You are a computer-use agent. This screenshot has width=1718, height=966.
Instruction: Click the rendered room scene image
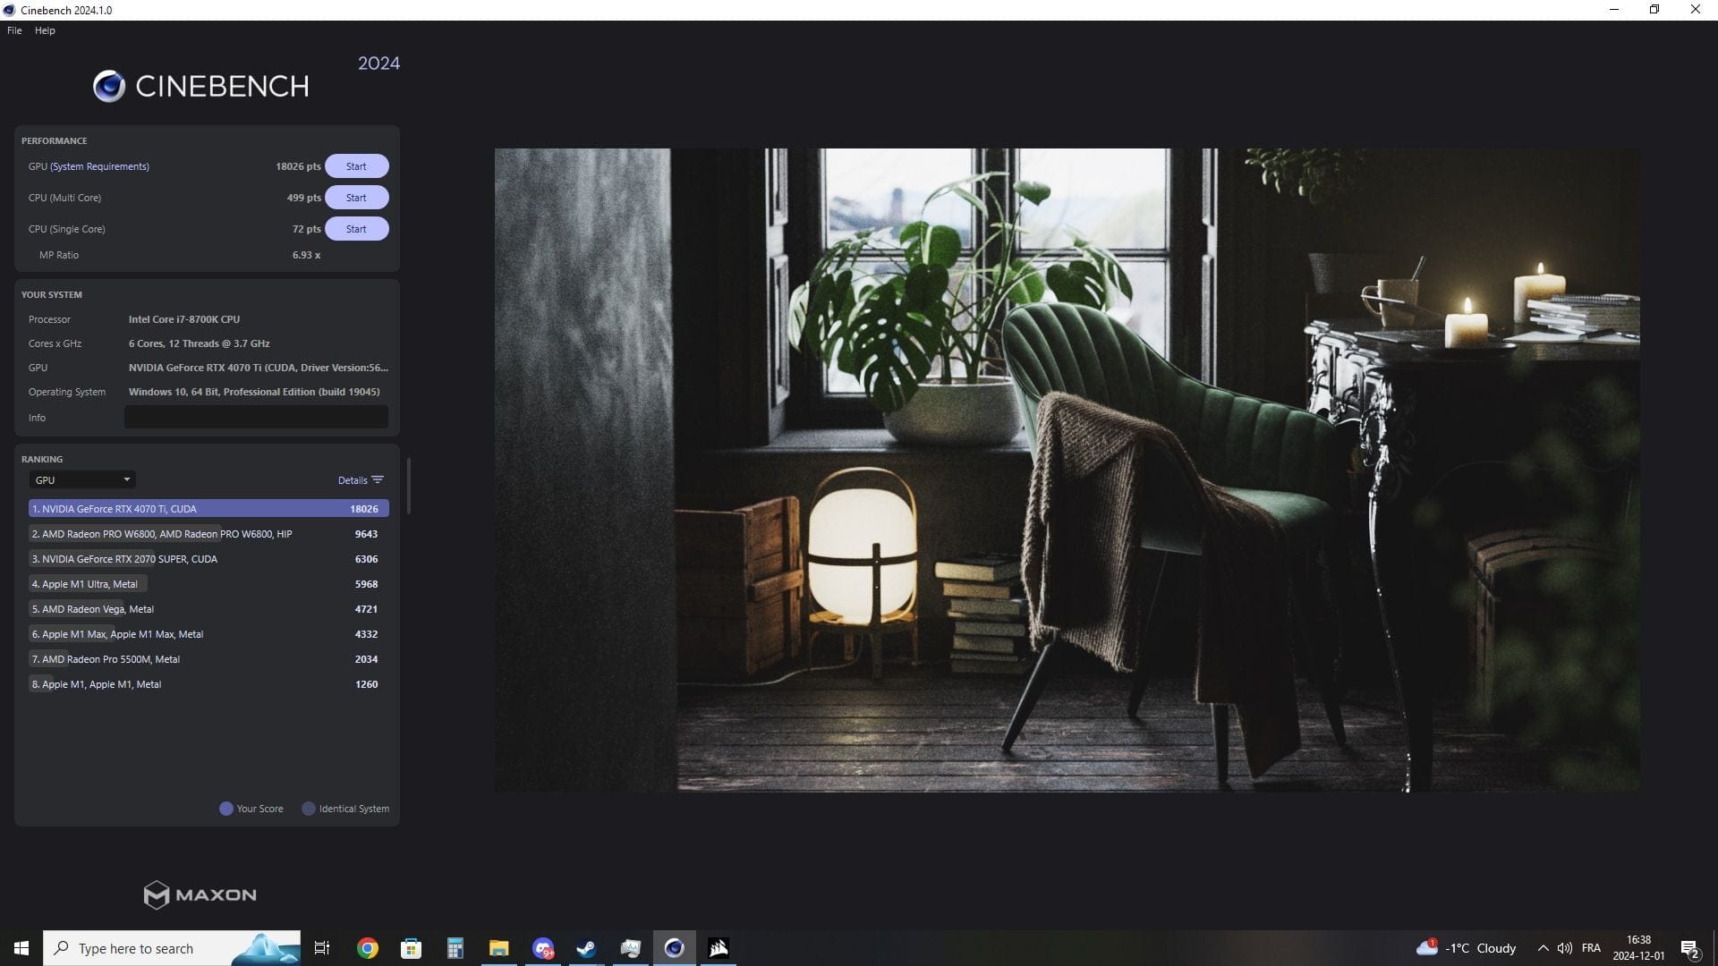coord(1067,470)
